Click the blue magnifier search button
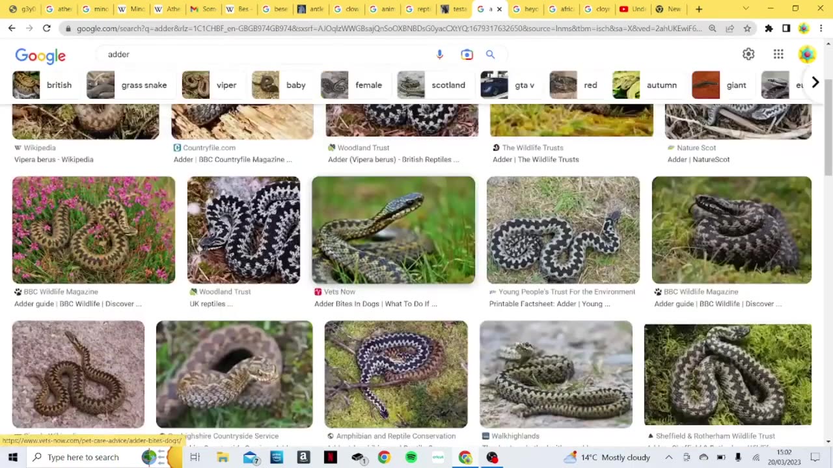The width and height of the screenshot is (833, 468). coord(490,55)
